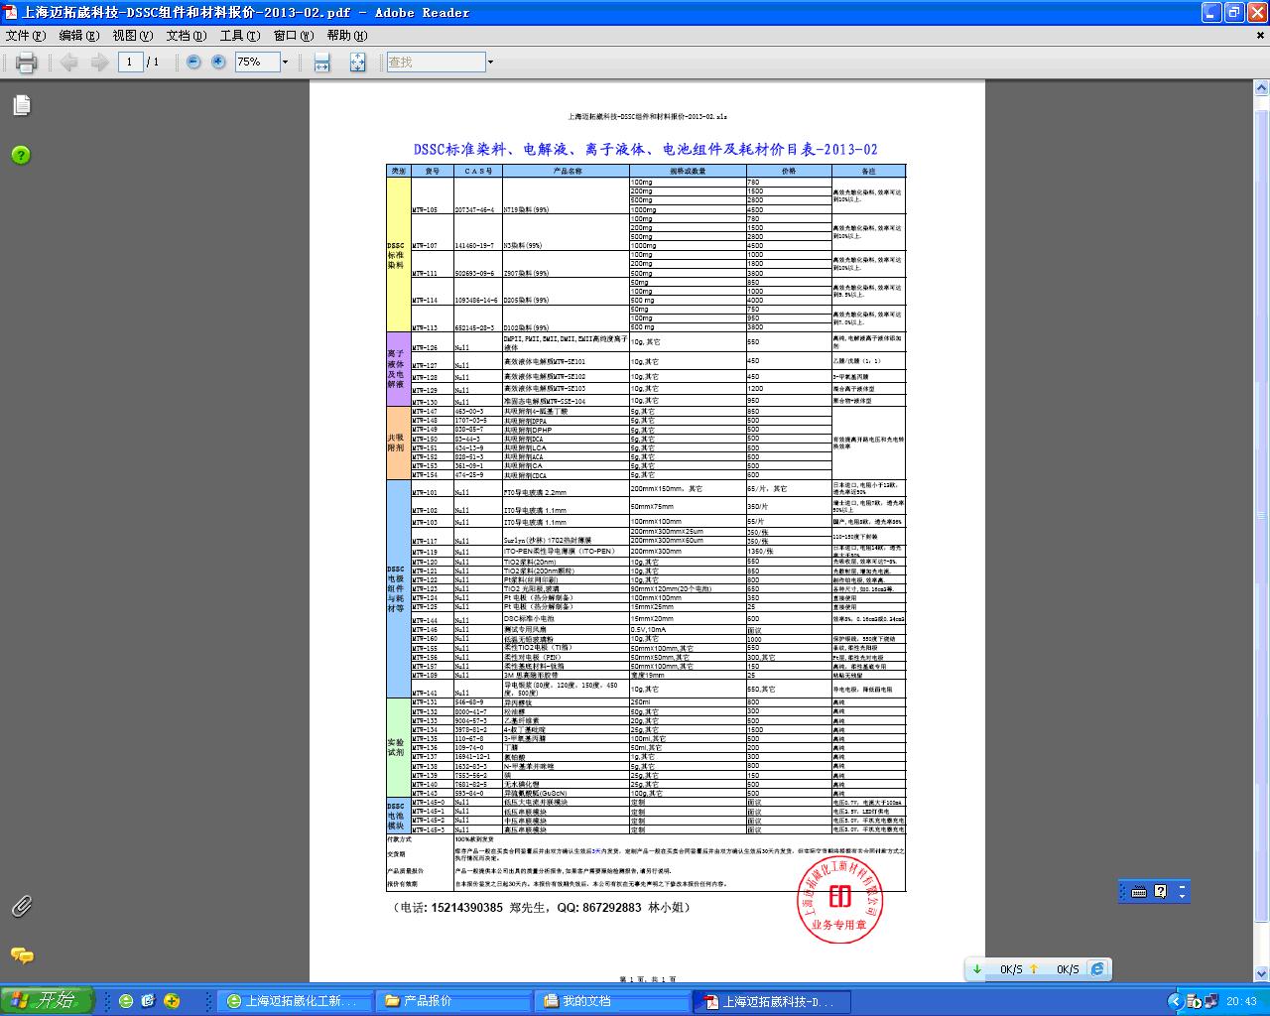Image resolution: width=1270 pixels, height=1016 pixels.
Task: Click the 产品名称 column header
Action: (567, 172)
